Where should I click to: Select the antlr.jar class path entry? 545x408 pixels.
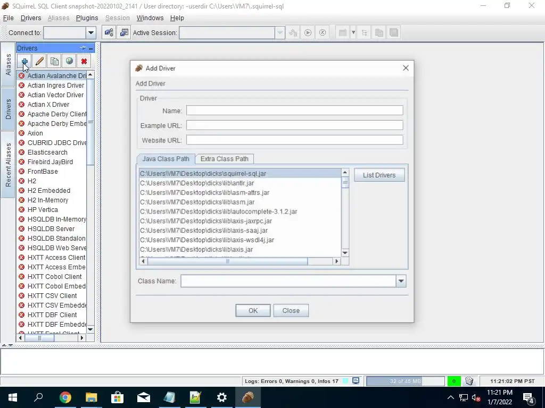240,183
